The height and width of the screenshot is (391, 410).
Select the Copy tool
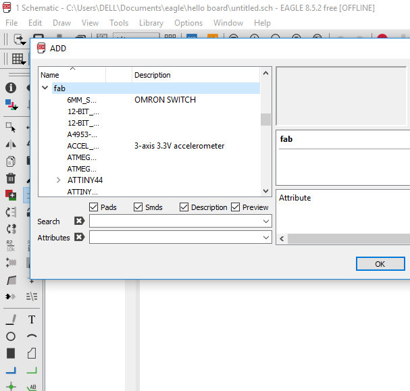11,161
